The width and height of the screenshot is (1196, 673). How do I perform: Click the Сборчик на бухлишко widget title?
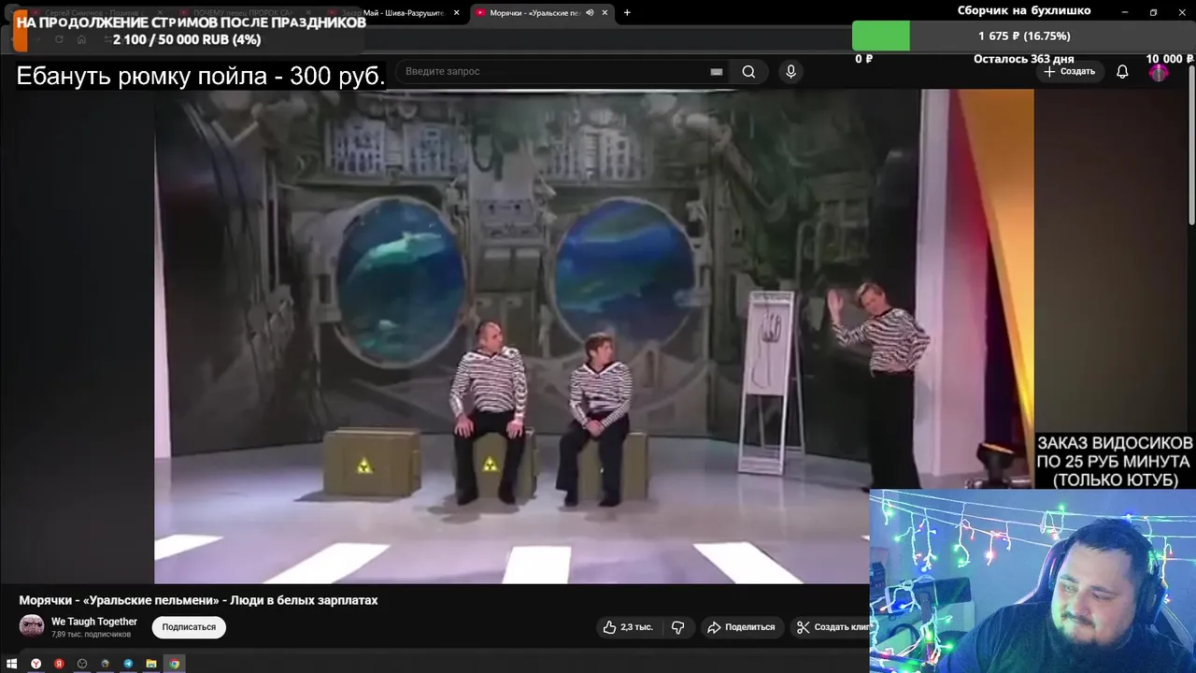1024,10
